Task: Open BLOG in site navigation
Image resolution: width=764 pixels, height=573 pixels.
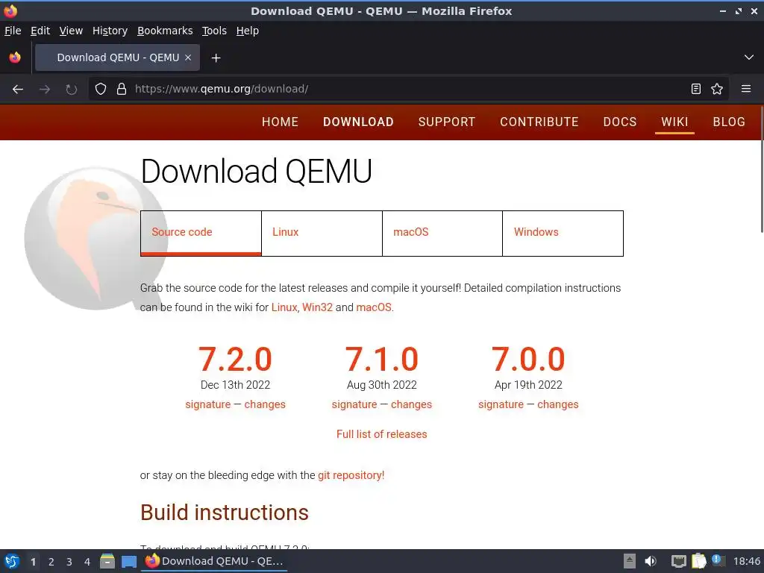Action: (x=729, y=122)
